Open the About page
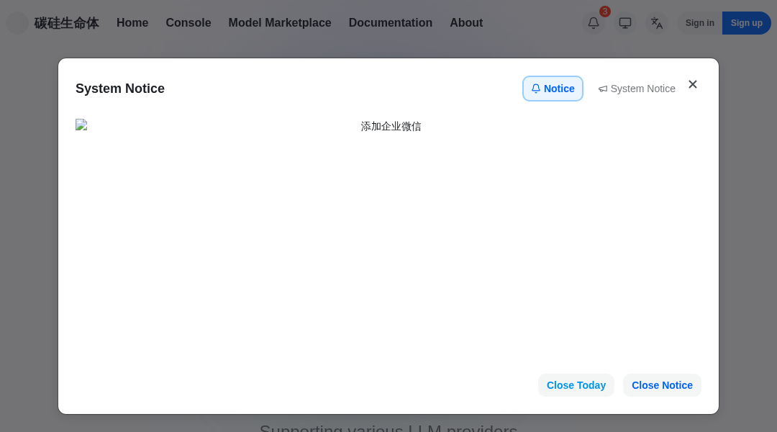This screenshot has height=432, width=777. point(466,23)
